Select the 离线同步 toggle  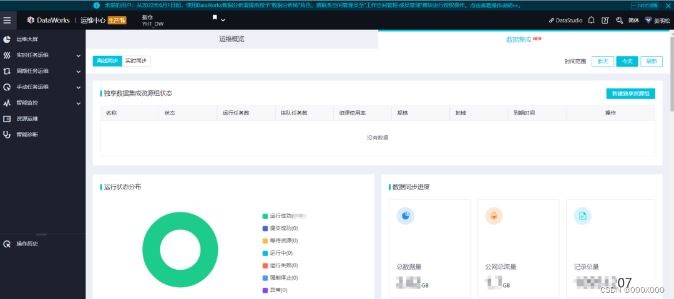click(107, 61)
